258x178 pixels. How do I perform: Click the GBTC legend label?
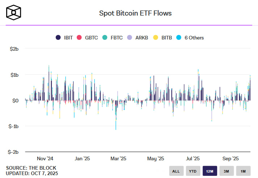coord(91,38)
